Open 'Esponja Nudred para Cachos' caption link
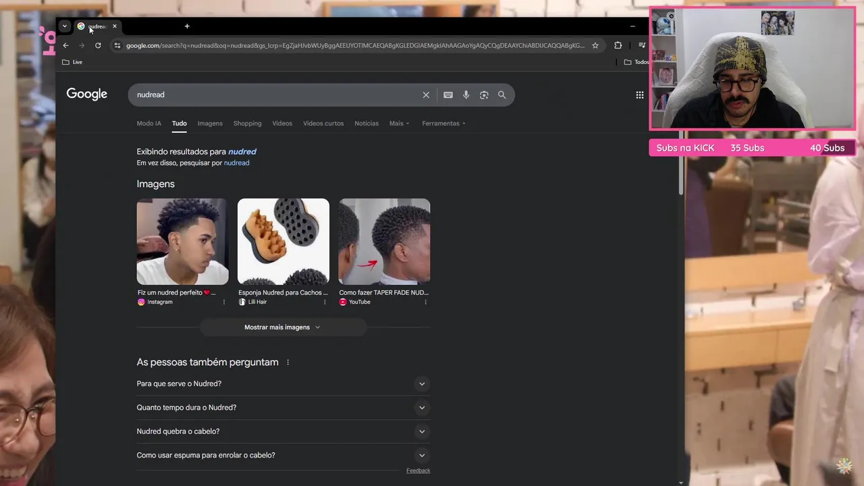 (x=283, y=293)
